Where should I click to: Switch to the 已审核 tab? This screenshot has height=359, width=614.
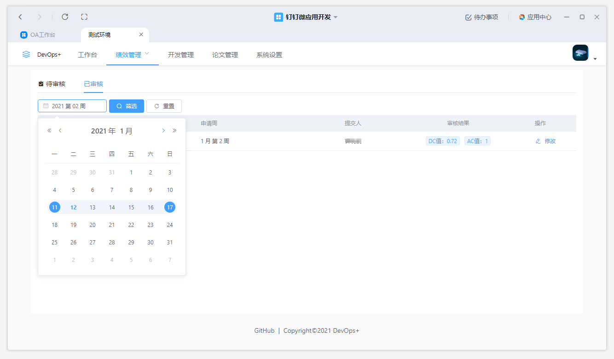(93, 84)
